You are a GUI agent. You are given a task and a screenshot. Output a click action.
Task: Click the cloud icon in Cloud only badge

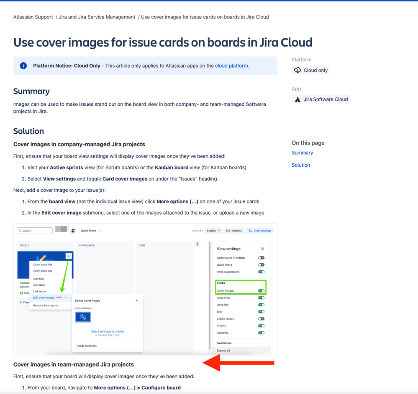(297, 70)
